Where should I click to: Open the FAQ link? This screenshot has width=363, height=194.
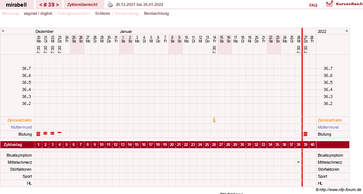[x=313, y=5]
